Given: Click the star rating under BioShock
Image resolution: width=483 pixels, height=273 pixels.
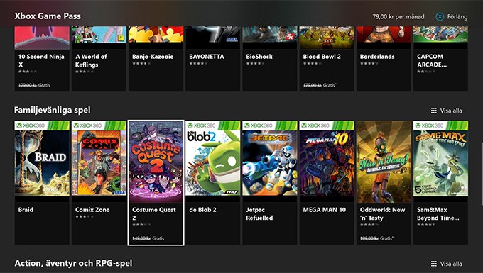Looking at the screenshot, I should pos(255,64).
